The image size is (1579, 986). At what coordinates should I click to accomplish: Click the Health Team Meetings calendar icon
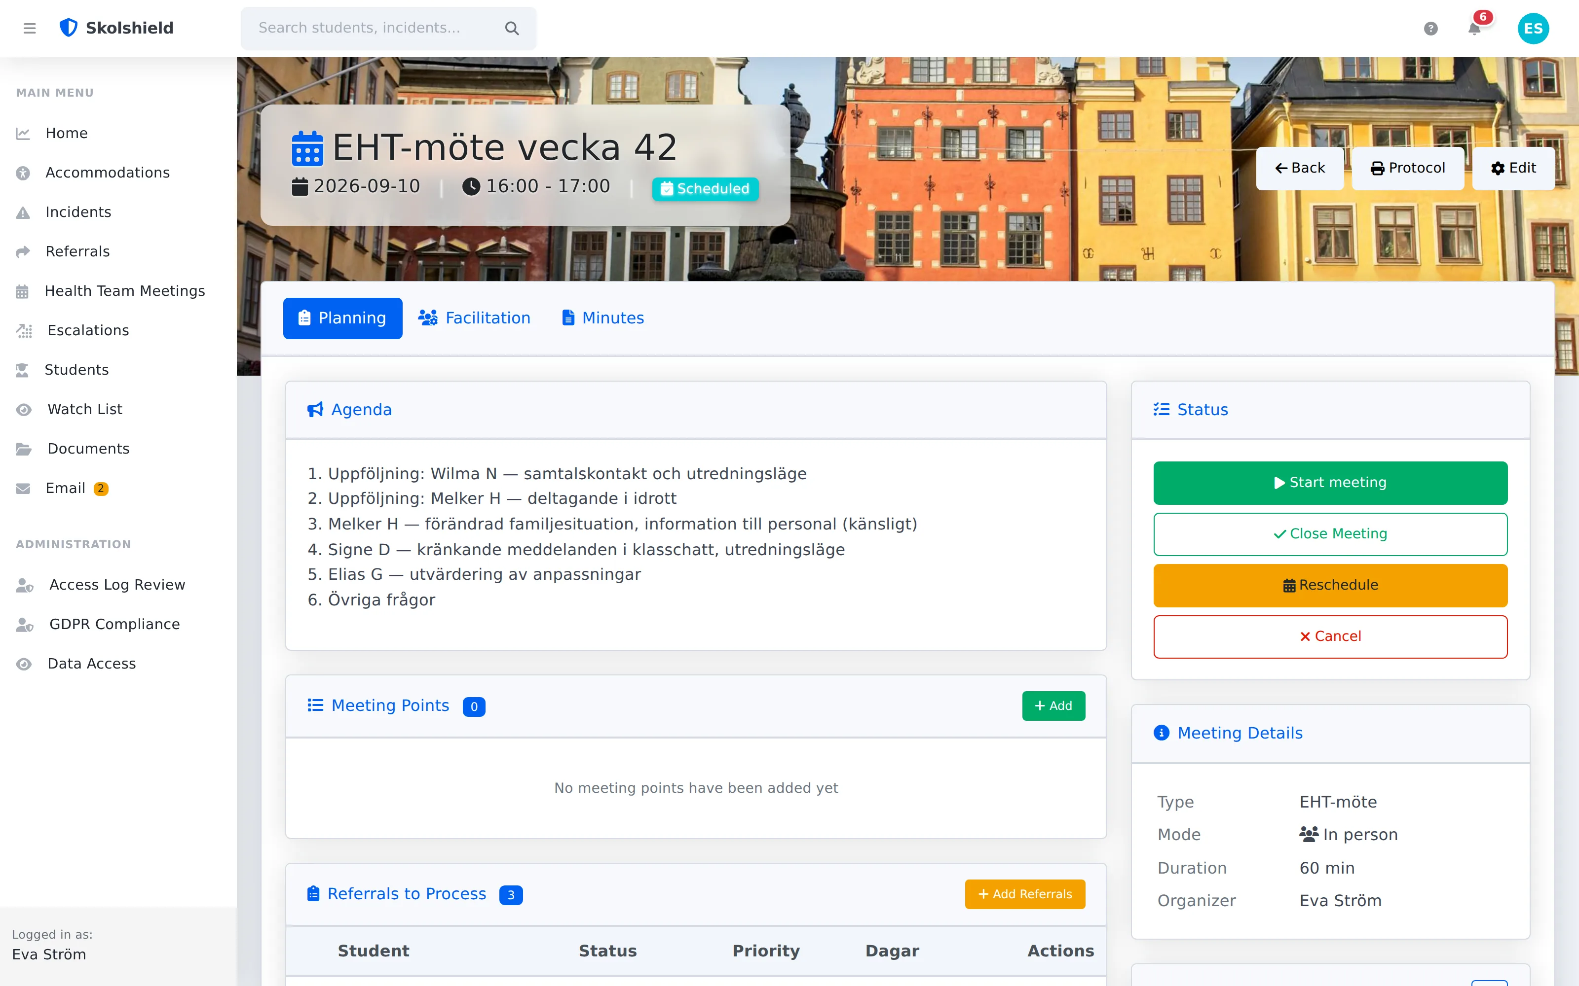[x=22, y=291]
